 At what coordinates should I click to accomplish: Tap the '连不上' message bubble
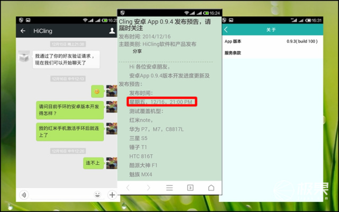pos(93,163)
